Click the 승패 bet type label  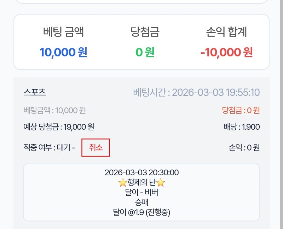(141, 202)
